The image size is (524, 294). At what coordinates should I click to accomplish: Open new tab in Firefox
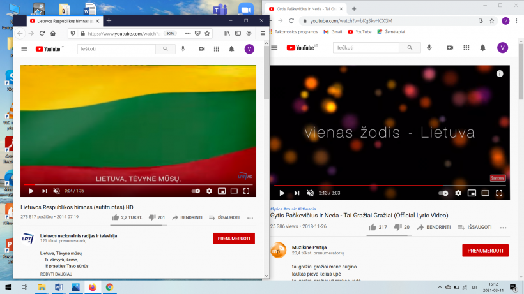pos(109,21)
